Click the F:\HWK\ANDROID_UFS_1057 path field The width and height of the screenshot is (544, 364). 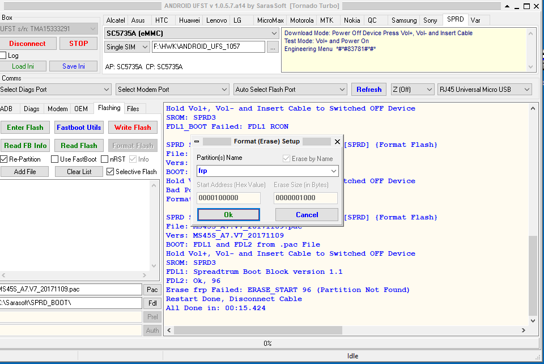208,47
